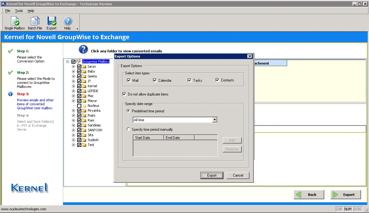369x213 pixels.
Task: Uncheck the Groupwise Mailbox root checkbox
Action: 73,62
